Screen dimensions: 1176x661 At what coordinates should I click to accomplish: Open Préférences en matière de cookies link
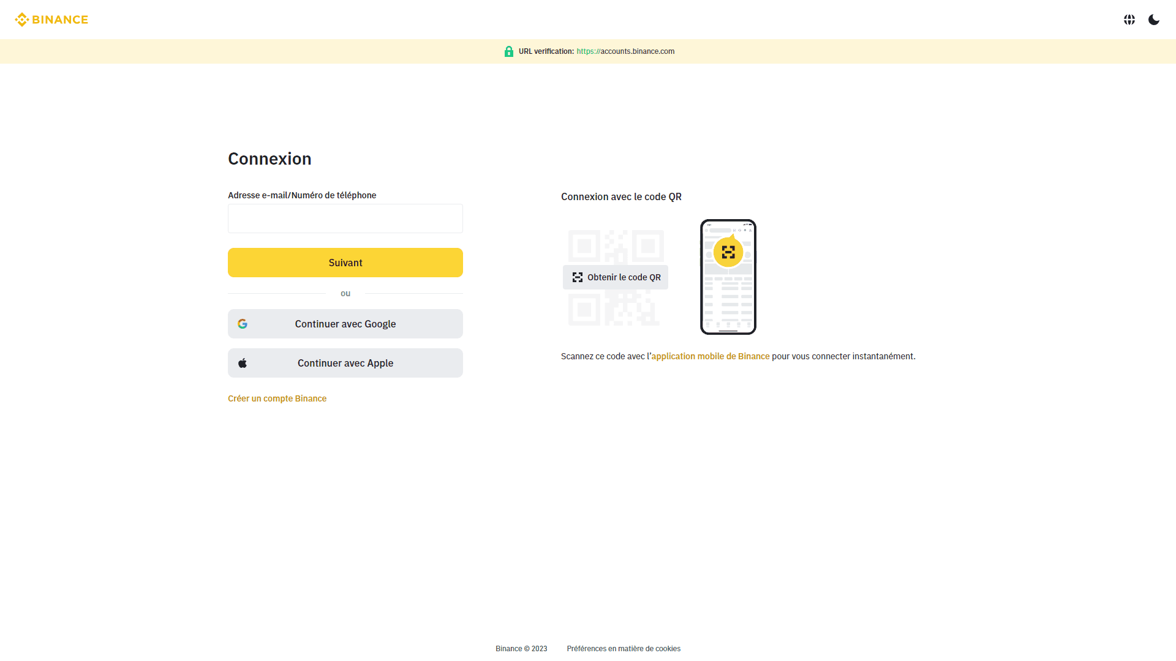coord(624,649)
